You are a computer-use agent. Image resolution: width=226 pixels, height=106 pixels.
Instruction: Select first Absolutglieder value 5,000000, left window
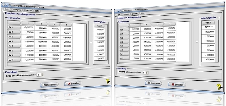coord(100,30)
